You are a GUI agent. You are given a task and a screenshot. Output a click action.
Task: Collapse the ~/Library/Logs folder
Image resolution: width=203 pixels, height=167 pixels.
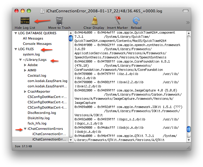click(20, 60)
